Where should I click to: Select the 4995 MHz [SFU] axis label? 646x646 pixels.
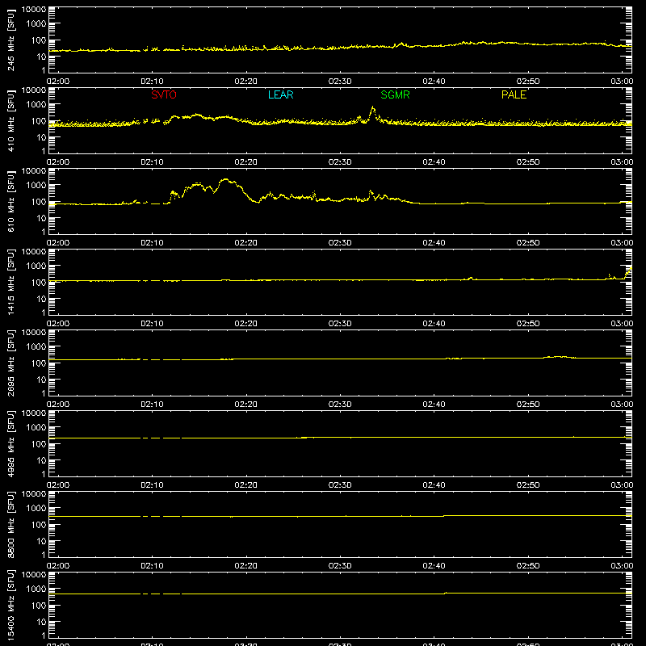point(10,444)
